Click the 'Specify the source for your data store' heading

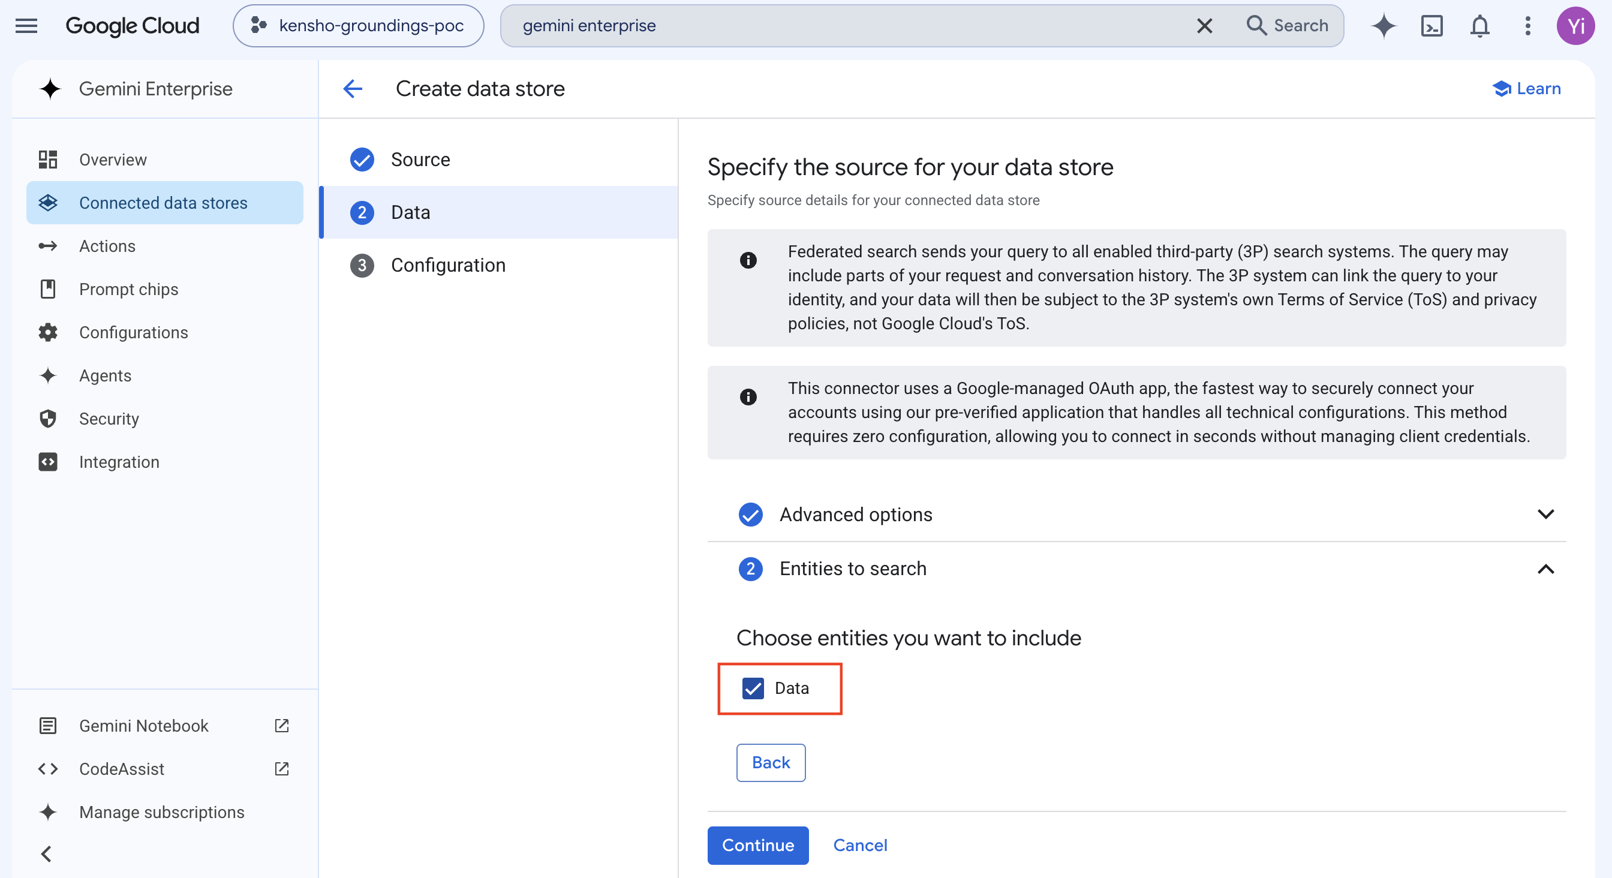(x=910, y=168)
